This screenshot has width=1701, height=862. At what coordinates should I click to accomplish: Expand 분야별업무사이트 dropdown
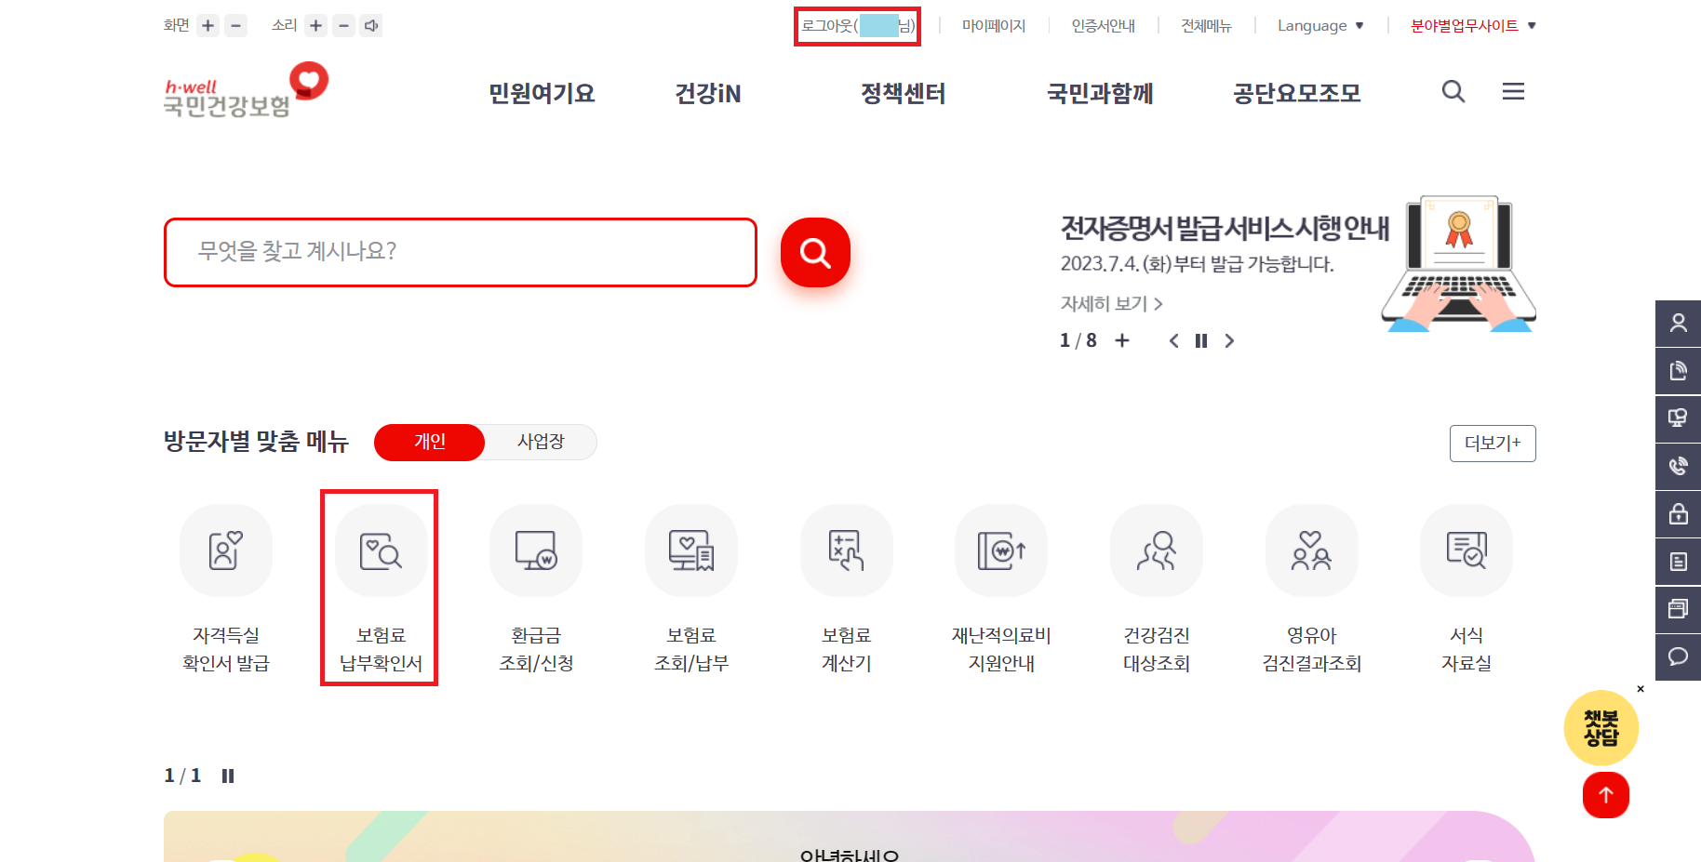coord(1473,26)
